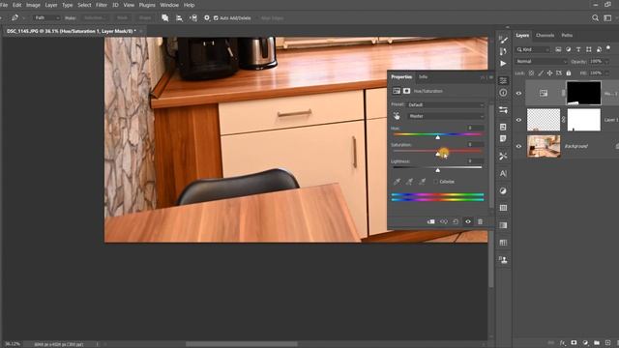Open the Preset Default dropdown
This screenshot has height=348, width=619.
pos(445,104)
